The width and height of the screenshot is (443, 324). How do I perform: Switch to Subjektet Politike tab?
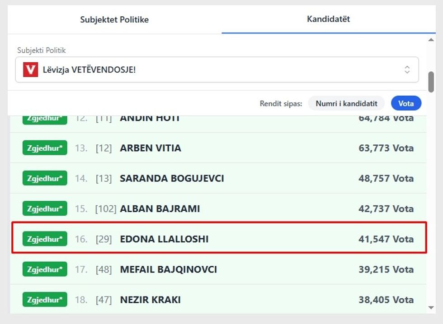114,19
